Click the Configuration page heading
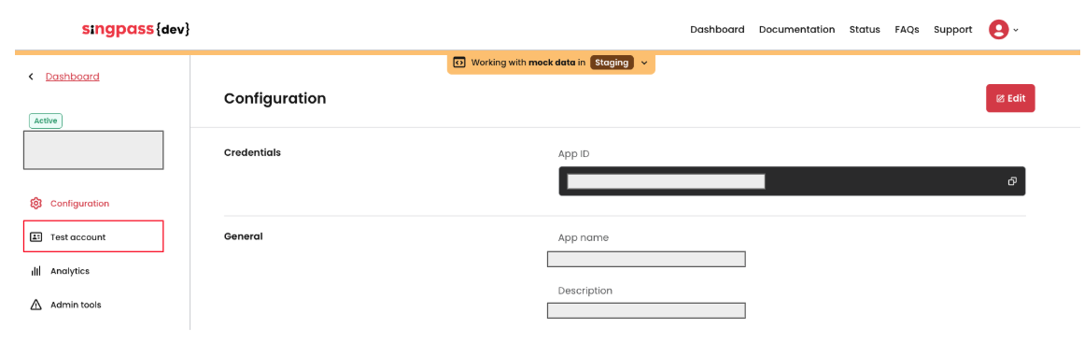 (x=275, y=98)
